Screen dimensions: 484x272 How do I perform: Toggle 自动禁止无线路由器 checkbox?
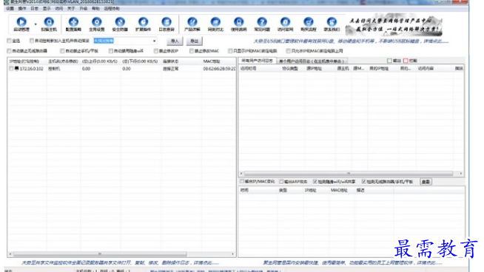pos(9,51)
